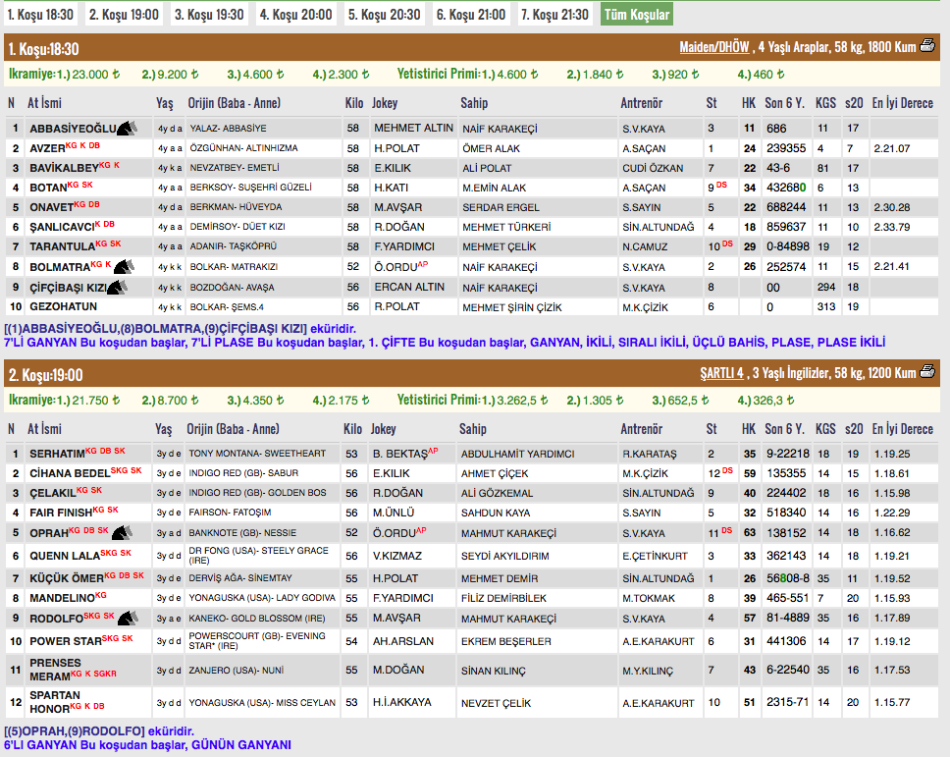
Task: Open horse AVZER's details
Action: tap(47, 148)
